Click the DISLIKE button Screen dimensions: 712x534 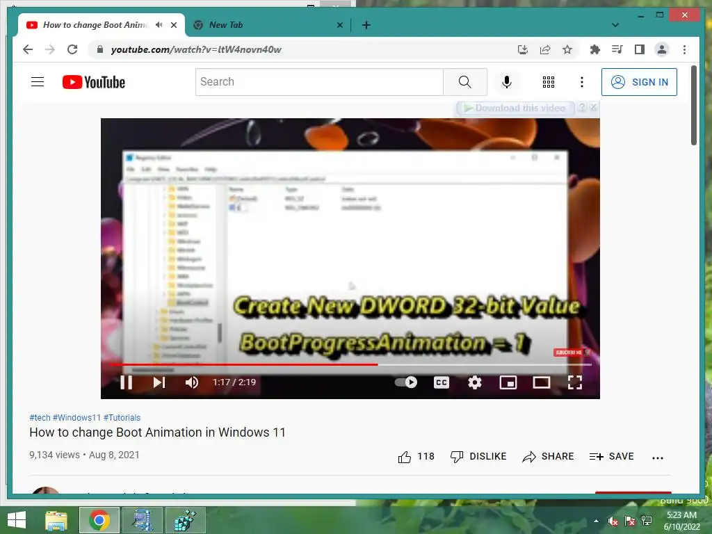[478, 456]
